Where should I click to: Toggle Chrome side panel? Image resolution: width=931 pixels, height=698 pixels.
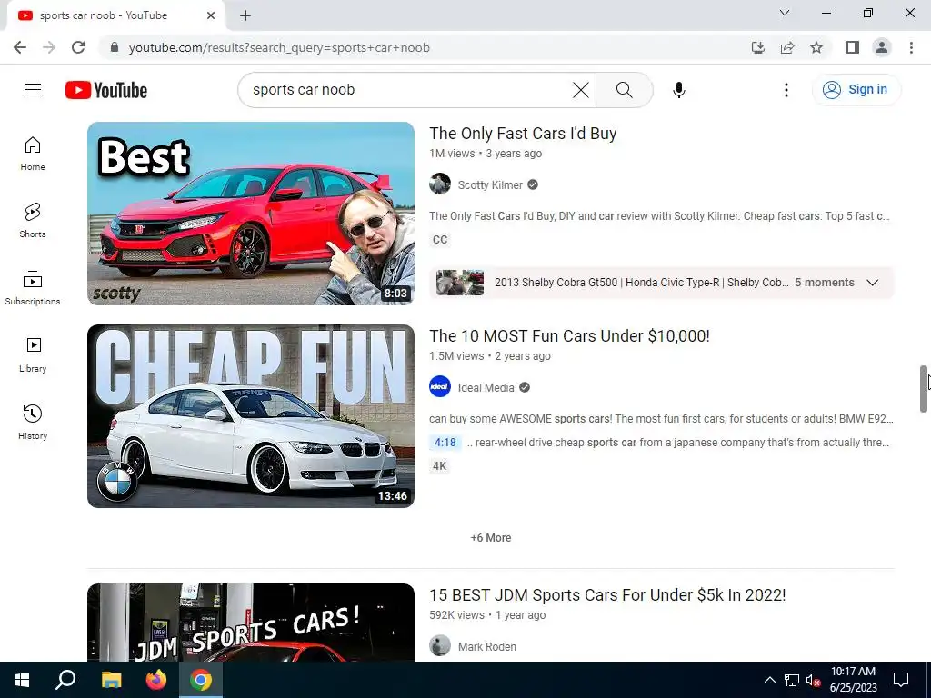click(853, 47)
